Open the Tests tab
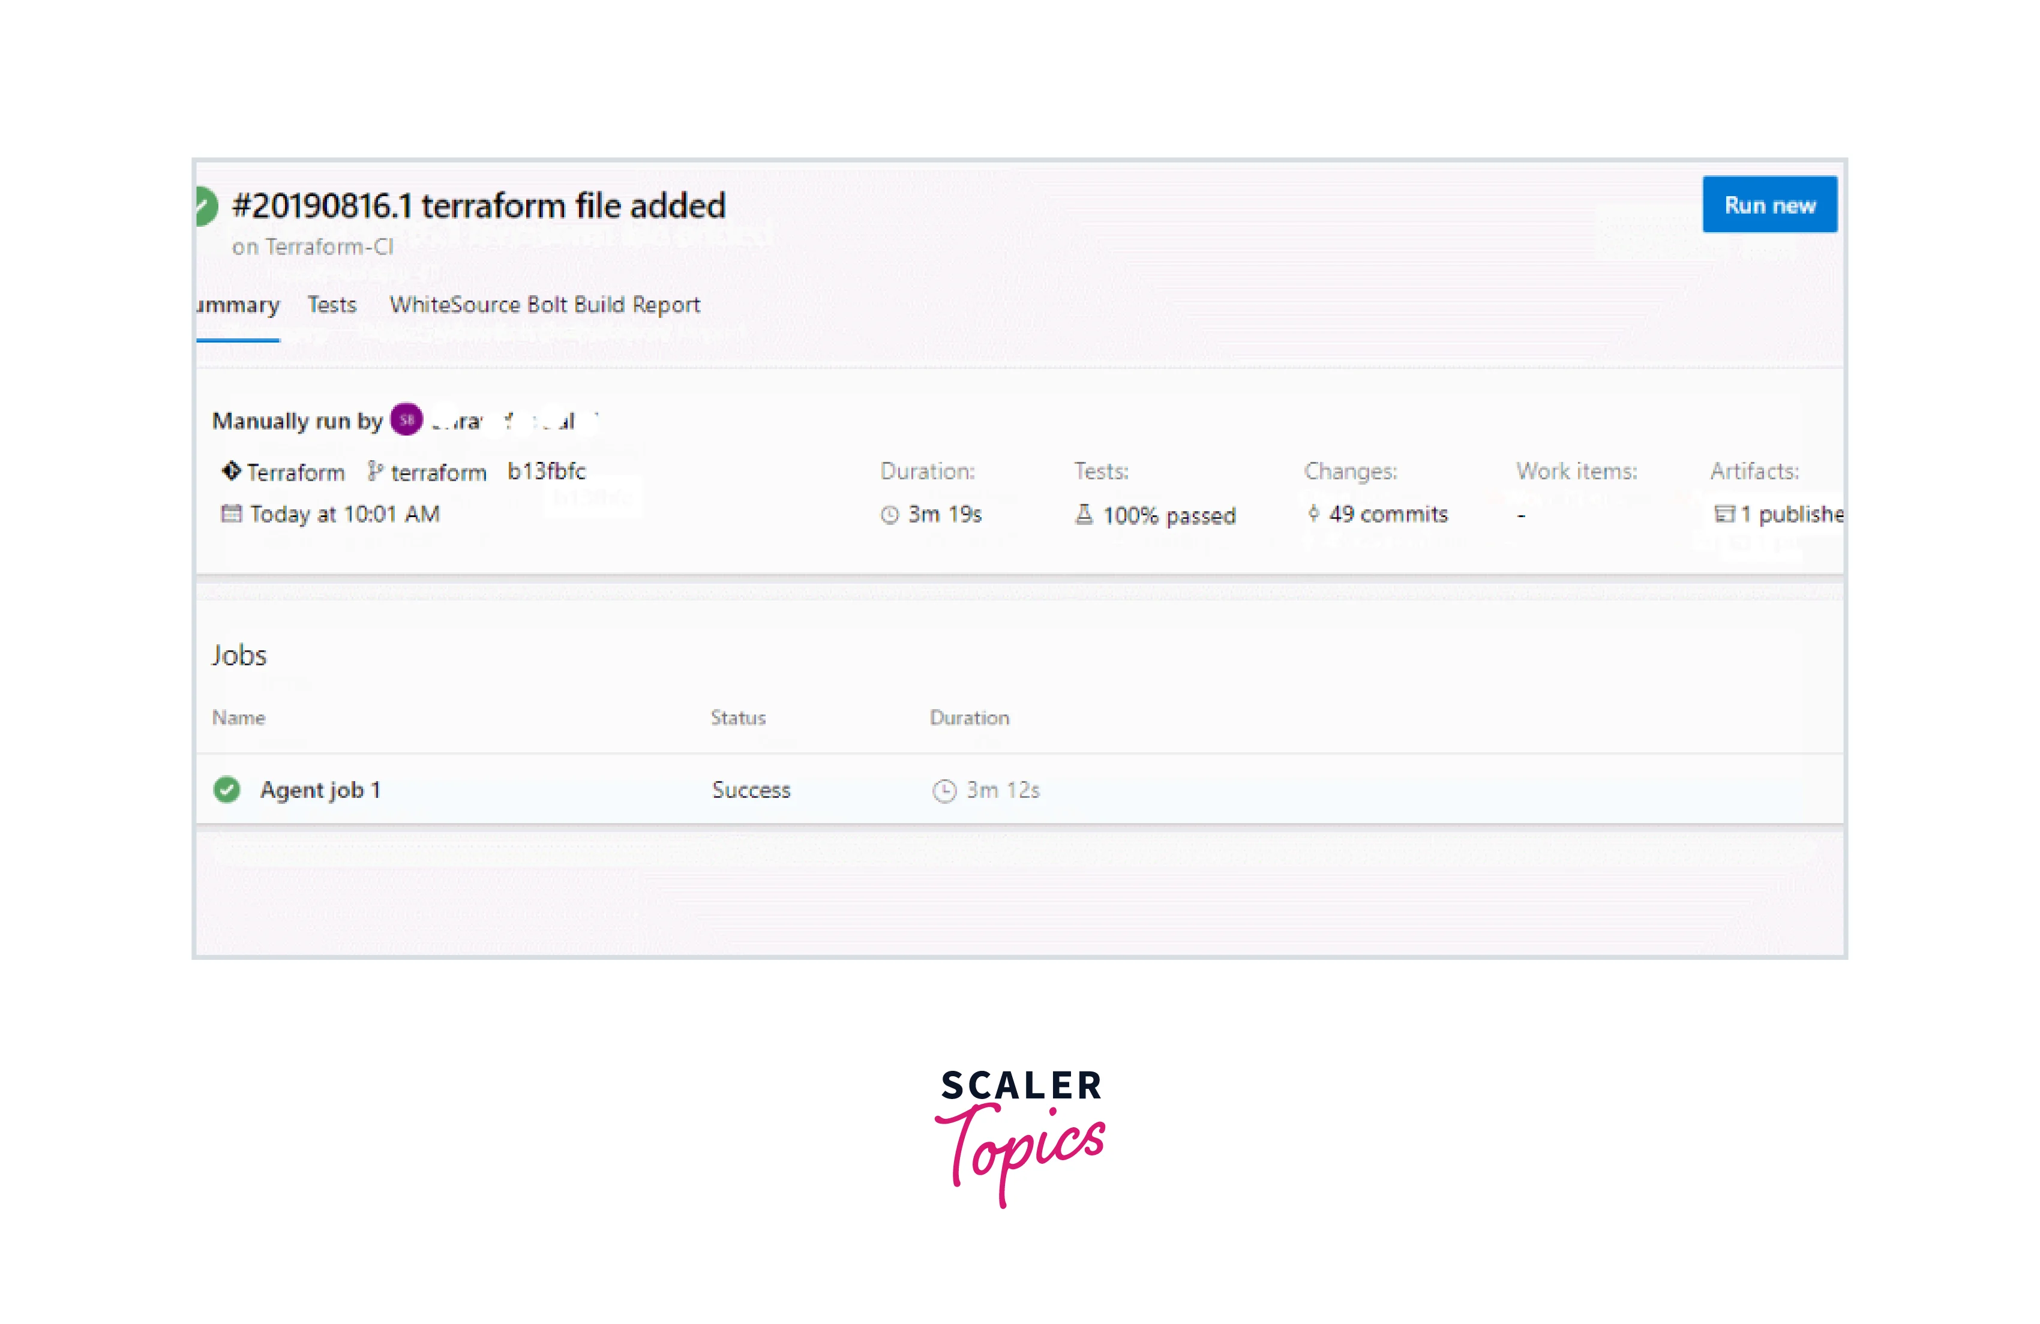 pyautogui.click(x=332, y=305)
